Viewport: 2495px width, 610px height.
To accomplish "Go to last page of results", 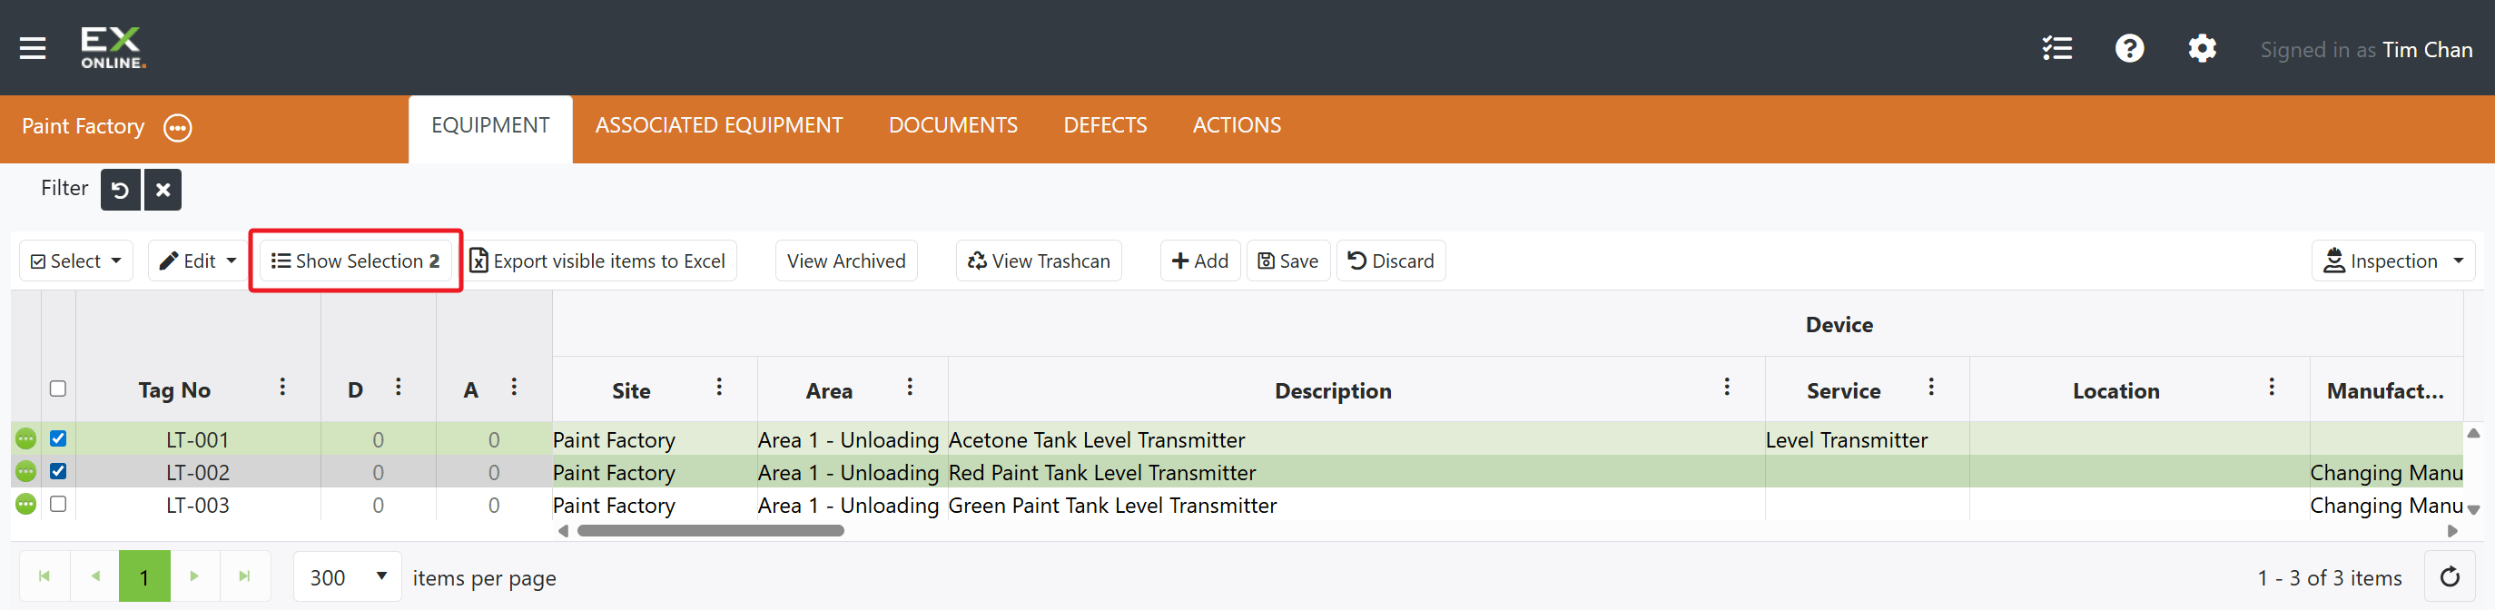I will tap(245, 576).
